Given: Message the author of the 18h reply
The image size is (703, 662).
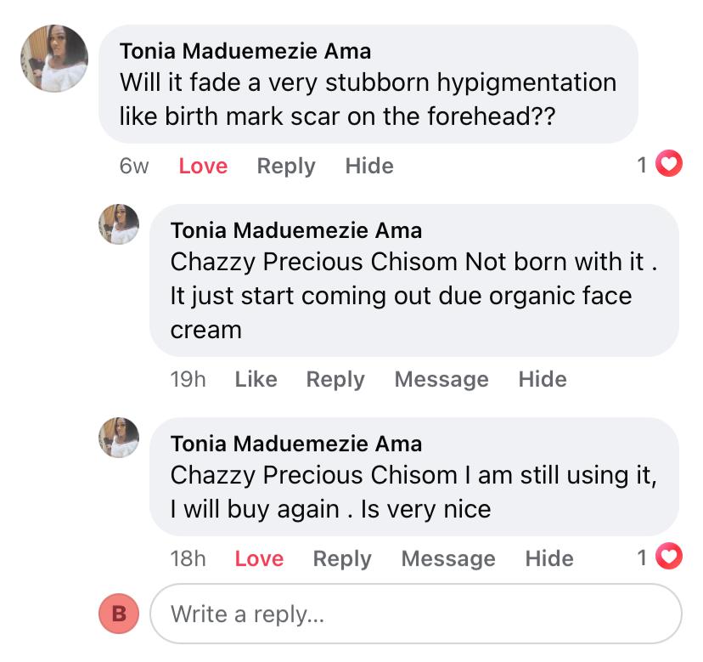Looking at the screenshot, I should pos(448,558).
